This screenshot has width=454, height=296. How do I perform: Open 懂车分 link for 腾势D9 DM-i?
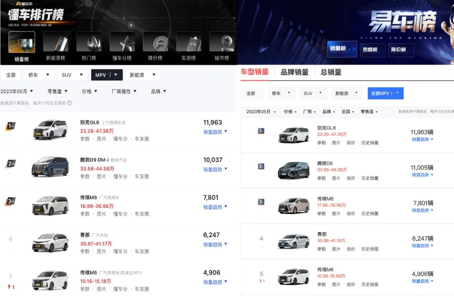click(120, 177)
